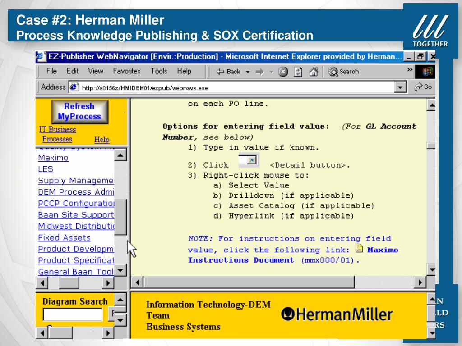The image size is (462, 346).
Task: Open the Maximo Instructions Document link
Action: (x=293, y=255)
